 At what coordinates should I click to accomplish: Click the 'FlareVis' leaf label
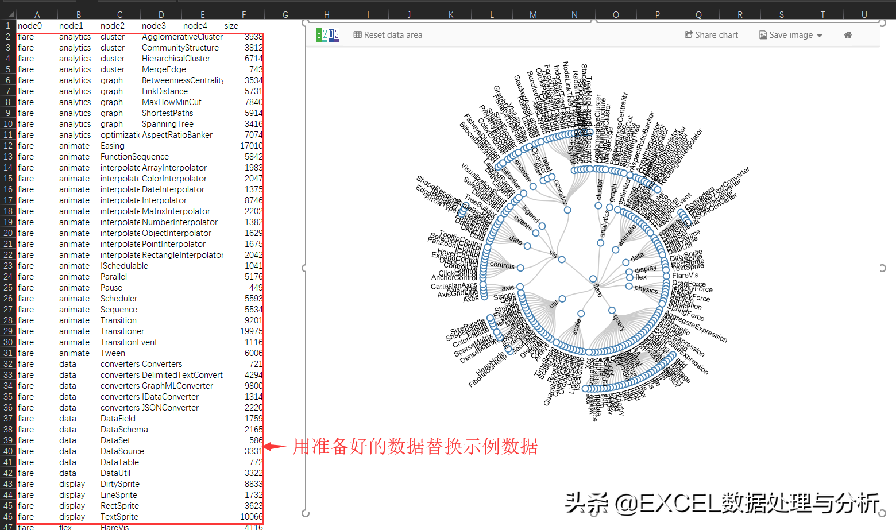click(x=685, y=276)
